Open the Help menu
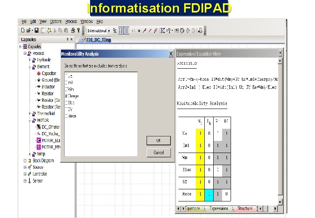This screenshot has height=218, width=315. (100, 21)
